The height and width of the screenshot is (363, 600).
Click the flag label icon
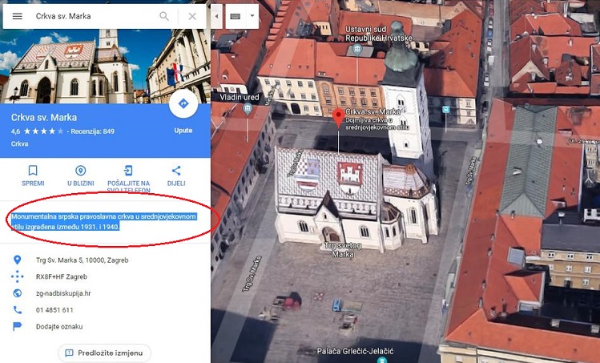tap(17, 327)
